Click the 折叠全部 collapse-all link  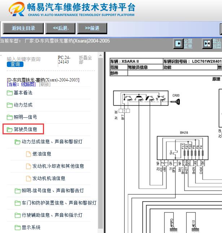[85, 60]
